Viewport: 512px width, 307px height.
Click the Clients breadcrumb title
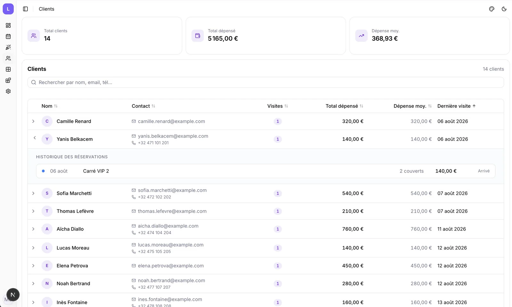pos(46,9)
